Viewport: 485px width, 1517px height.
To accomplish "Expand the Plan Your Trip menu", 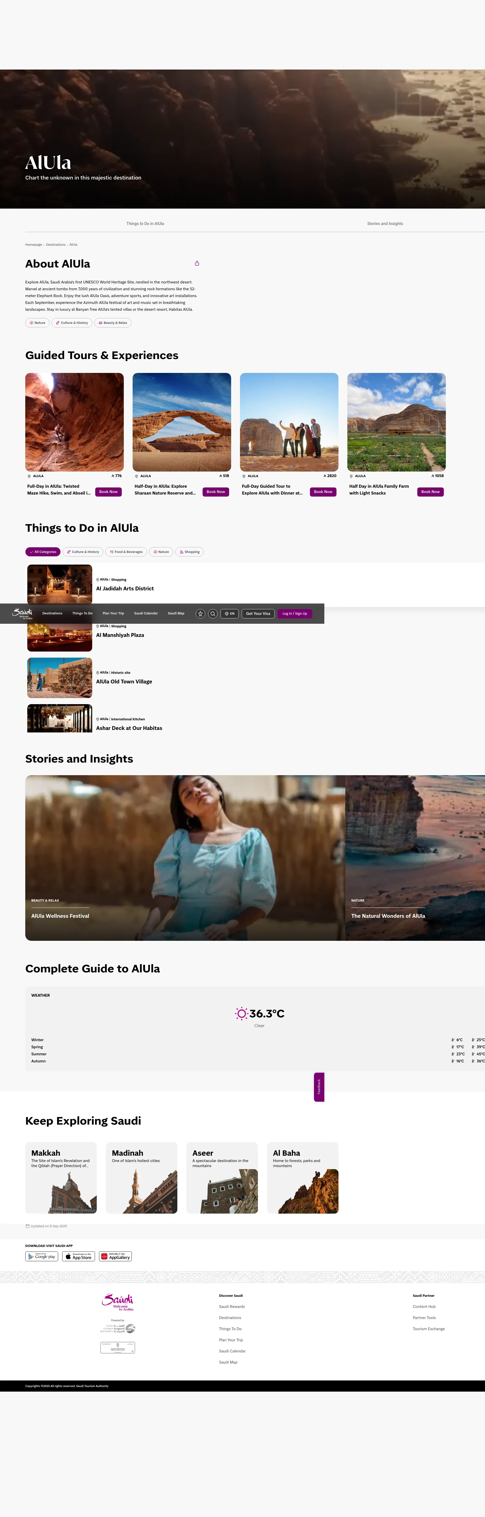I will 113,614.
